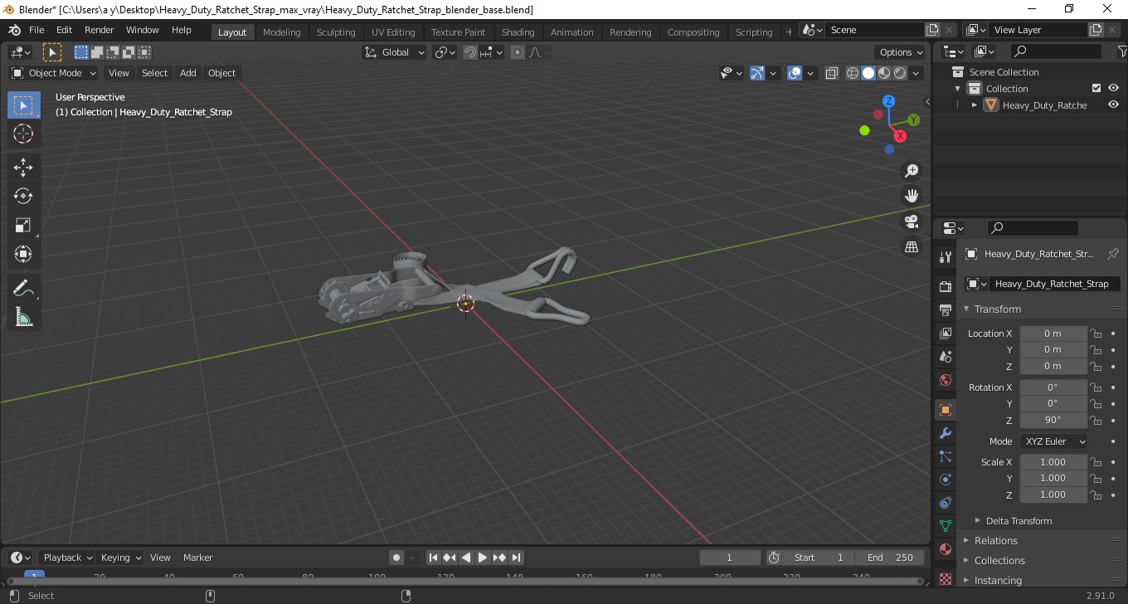Toggle camera view icon

(x=912, y=222)
